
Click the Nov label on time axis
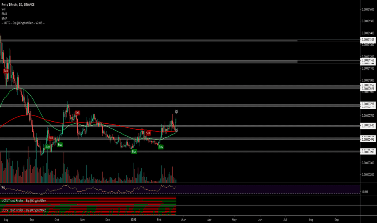(83, 220)
